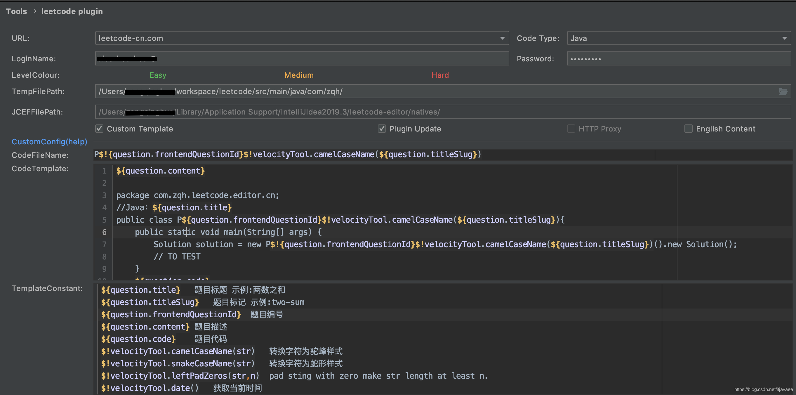The width and height of the screenshot is (796, 395).
Task: Click the Easy level colour label
Action: 158,75
